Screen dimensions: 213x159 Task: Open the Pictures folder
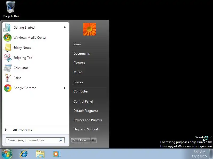[79, 63]
